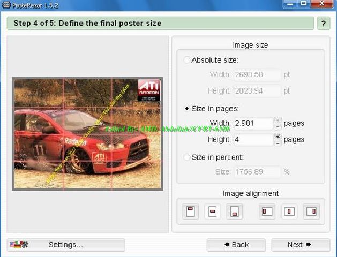Align image to left of poster
Image resolution: width=337 pixels, height=257 pixels.
point(267,211)
